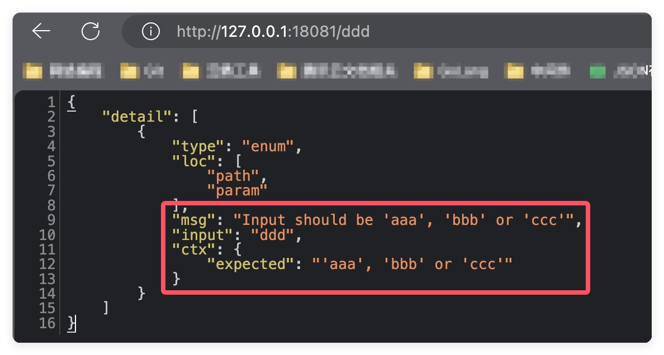Open the green-icon bookmark
The width and height of the screenshot is (664, 355).
pyautogui.click(x=598, y=71)
